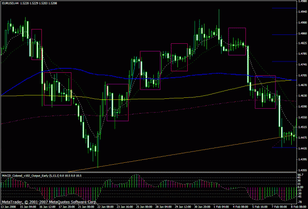308x209 pixels.
Task: Click the 1.4705 price axis label
Action: tap(303, 75)
